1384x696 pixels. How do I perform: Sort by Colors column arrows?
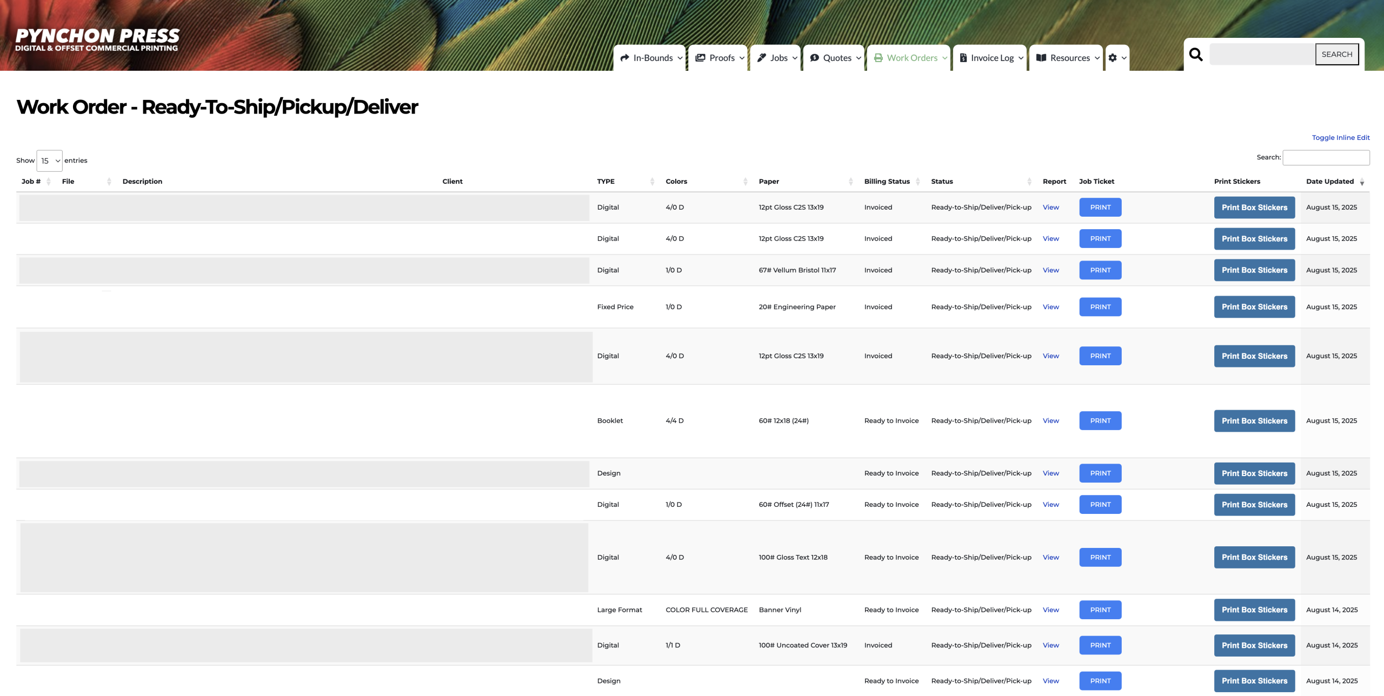click(746, 182)
